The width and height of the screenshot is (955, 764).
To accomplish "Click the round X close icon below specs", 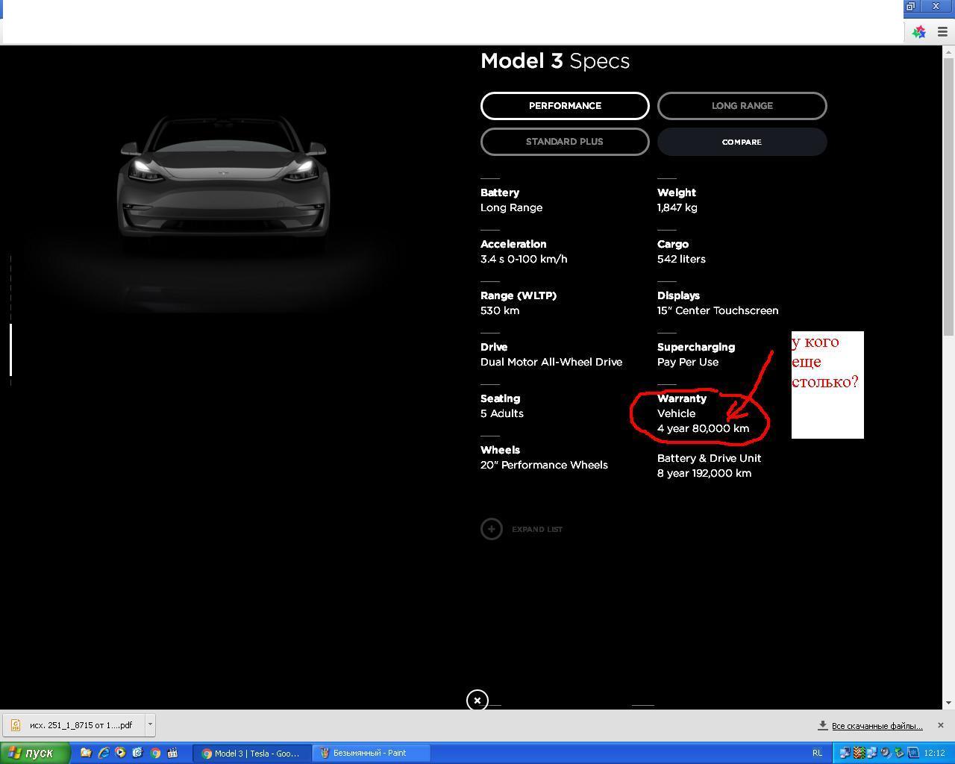I will coord(477,701).
